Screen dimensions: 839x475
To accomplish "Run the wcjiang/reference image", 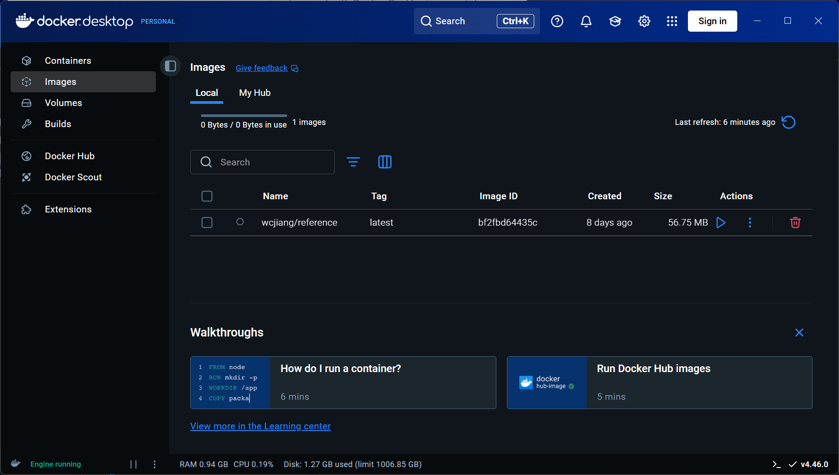I will tap(721, 223).
